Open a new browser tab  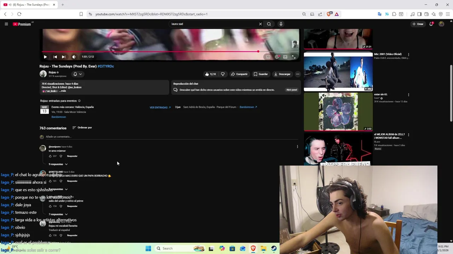[63, 5]
